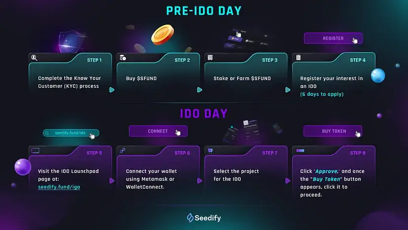Screen dimensions: 408x230
Task: Click the KYC magnifier icon on Step 1
Action: (34, 58)
